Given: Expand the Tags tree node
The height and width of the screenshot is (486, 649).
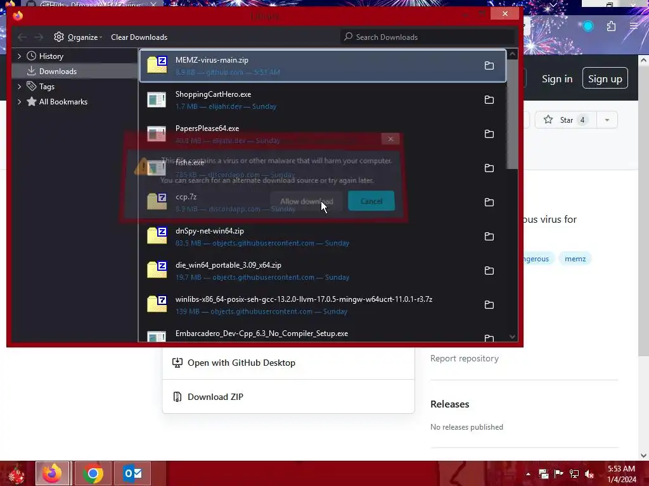Looking at the screenshot, I should [19, 86].
